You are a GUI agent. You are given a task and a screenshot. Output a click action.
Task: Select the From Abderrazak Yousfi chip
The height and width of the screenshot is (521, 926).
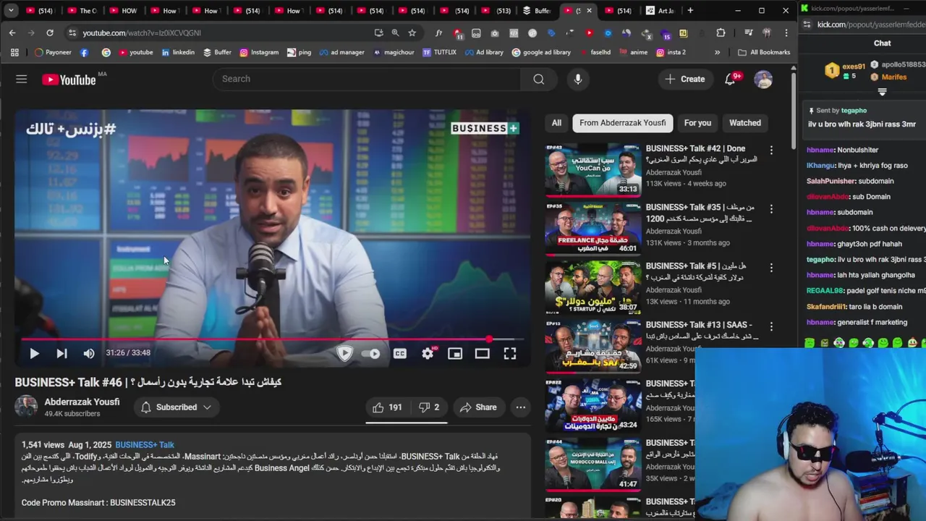(x=623, y=123)
